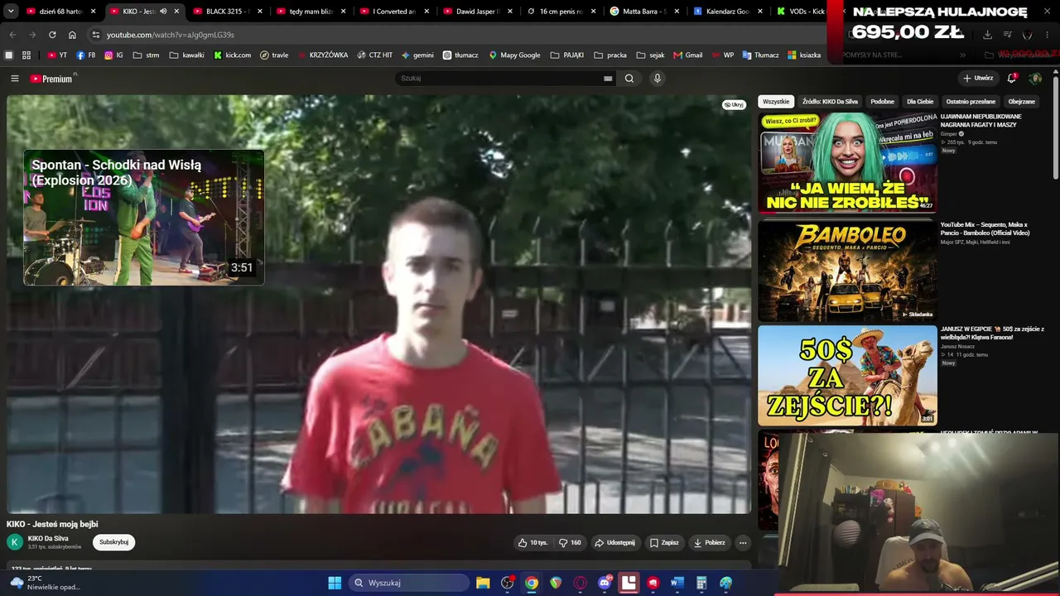
Task: Open Chrome downloads icon in toolbar
Action: [x=987, y=35]
